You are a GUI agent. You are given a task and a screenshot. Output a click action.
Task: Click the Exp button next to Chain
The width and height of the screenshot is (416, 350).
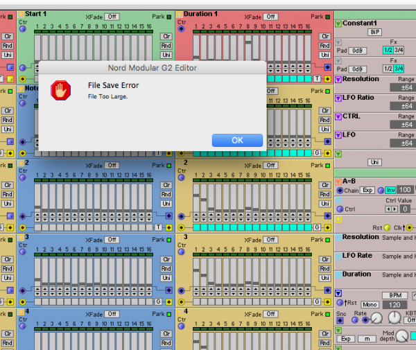367,190
